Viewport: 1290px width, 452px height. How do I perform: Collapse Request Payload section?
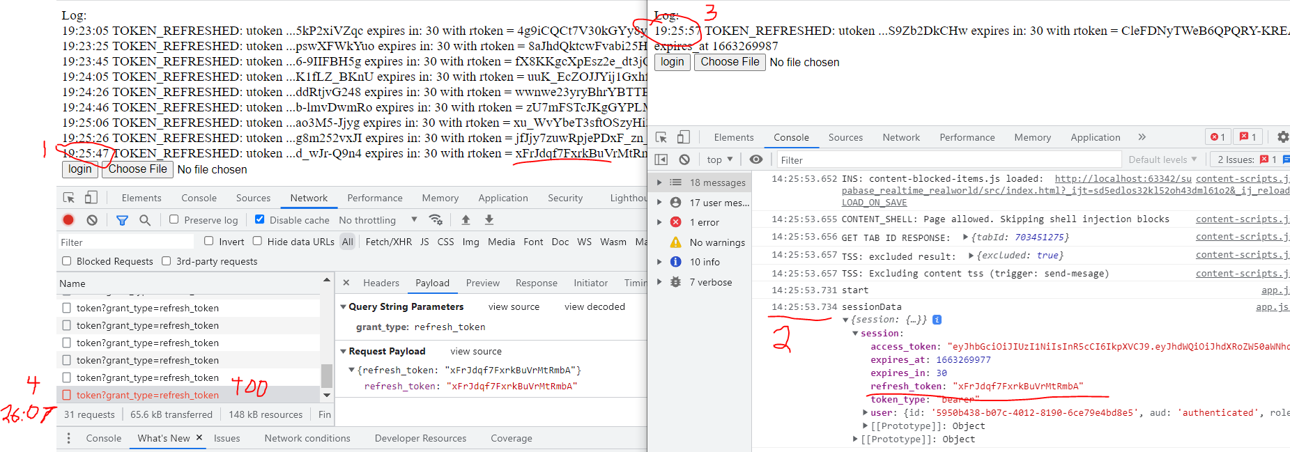point(343,351)
